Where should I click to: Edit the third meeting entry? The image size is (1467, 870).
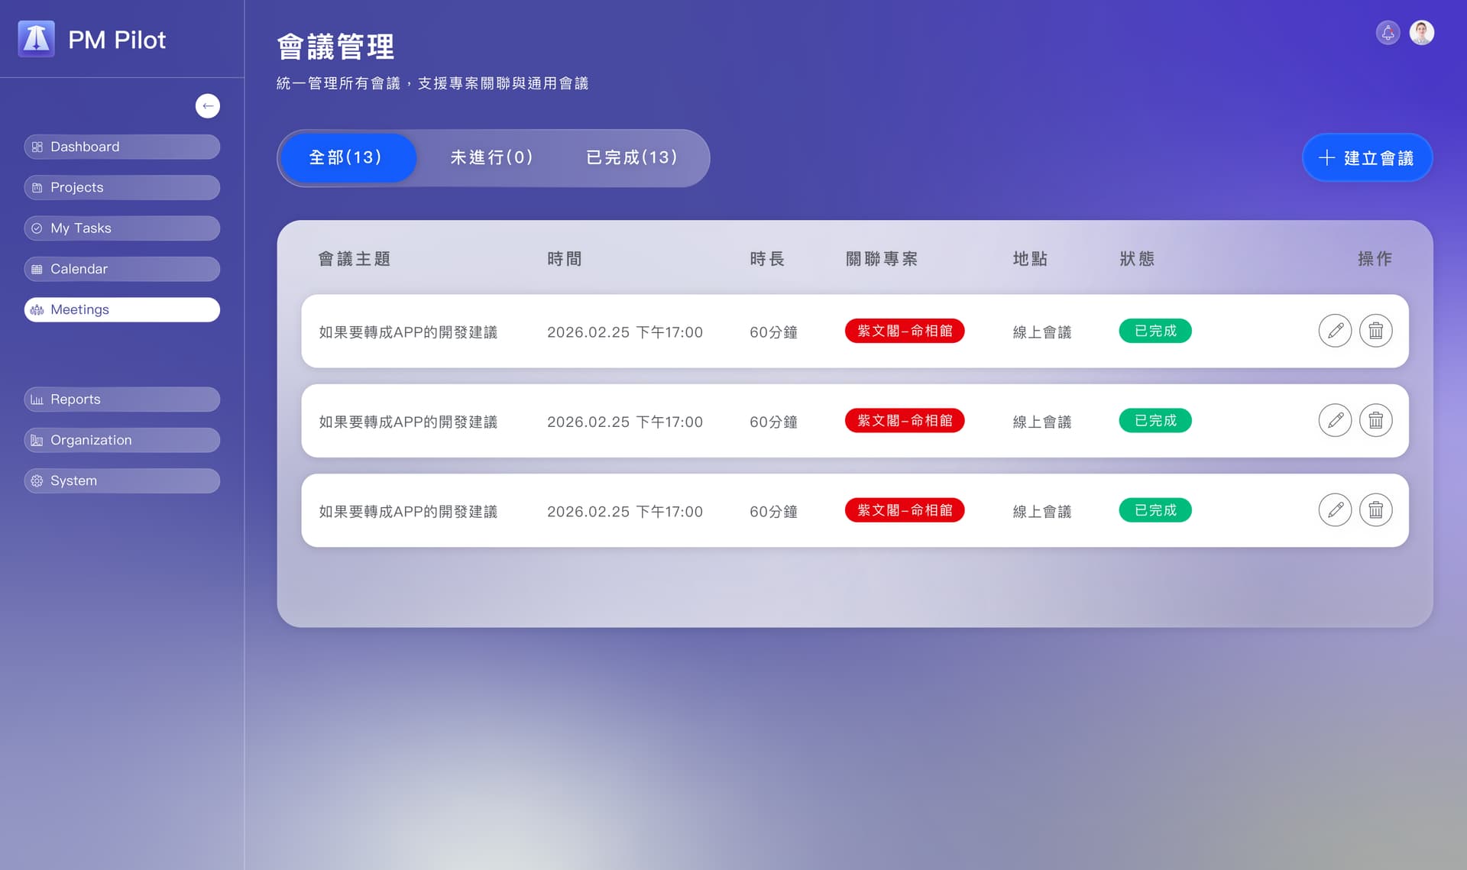pos(1335,510)
